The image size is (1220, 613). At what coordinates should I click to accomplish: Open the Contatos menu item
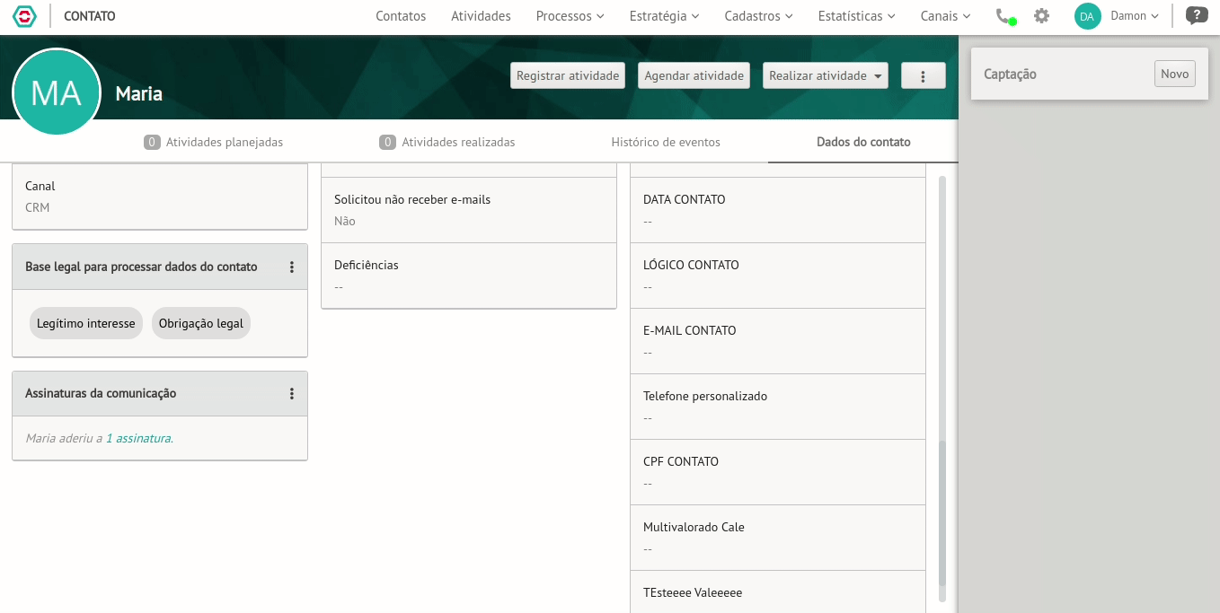pos(401,16)
